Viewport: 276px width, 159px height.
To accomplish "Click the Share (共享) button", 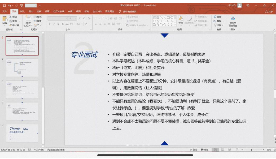I will 269,11.
